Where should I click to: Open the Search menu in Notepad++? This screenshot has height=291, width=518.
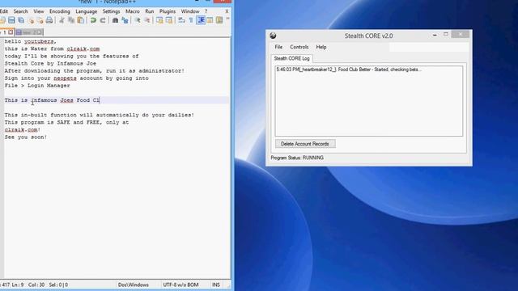tap(20, 11)
